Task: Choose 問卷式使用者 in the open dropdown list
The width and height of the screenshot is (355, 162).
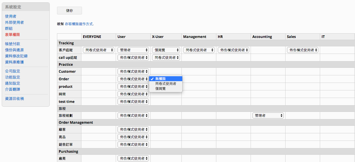Action: [166, 84]
